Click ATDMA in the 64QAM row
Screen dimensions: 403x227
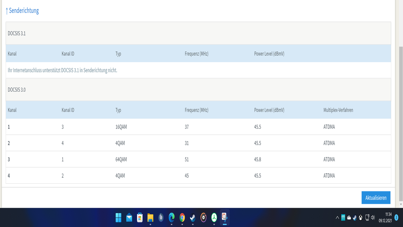[x=329, y=160]
